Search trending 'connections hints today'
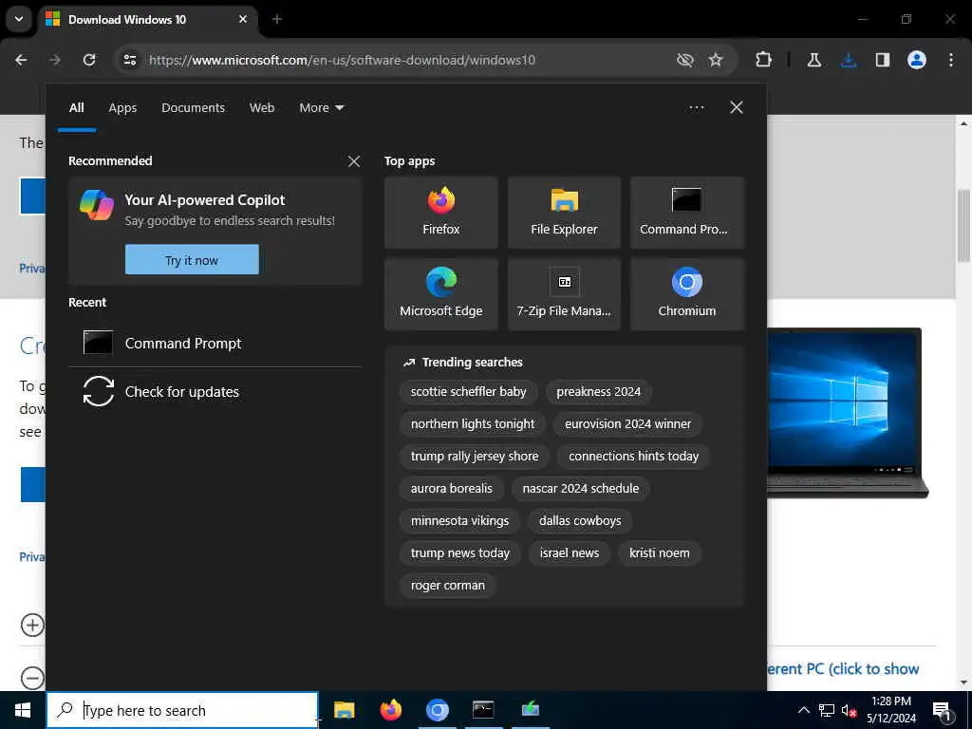Screen dimensions: 972x729 click(x=633, y=457)
